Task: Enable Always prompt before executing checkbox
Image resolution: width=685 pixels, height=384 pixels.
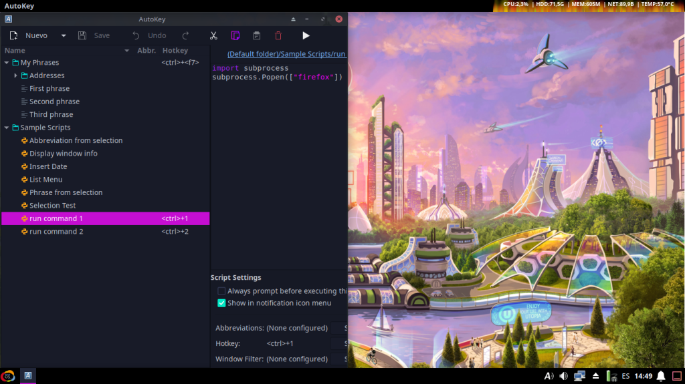Action: [x=221, y=291]
